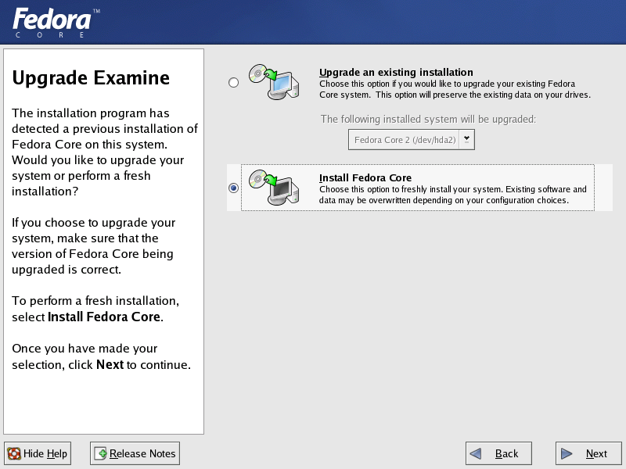Image resolution: width=626 pixels, height=469 pixels.
Task: Go Back to the previous step
Action: coord(498,453)
